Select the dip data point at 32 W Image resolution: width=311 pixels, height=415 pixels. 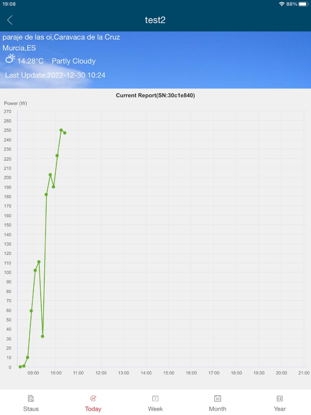point(43,336)
